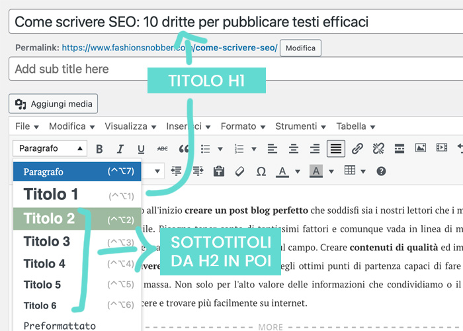Choose Titolo 2 heading format

[77, 218]
